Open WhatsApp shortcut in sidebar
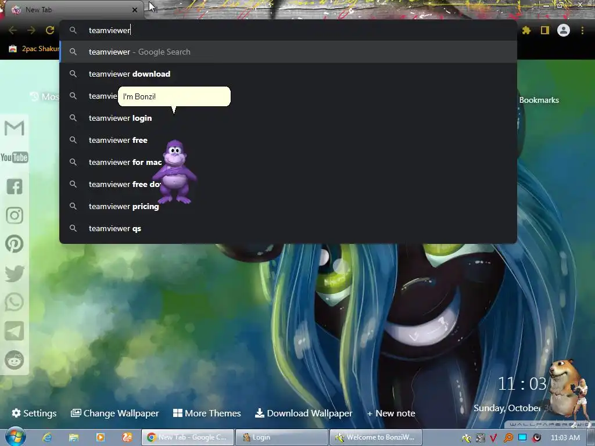 (x=15, y=302)
